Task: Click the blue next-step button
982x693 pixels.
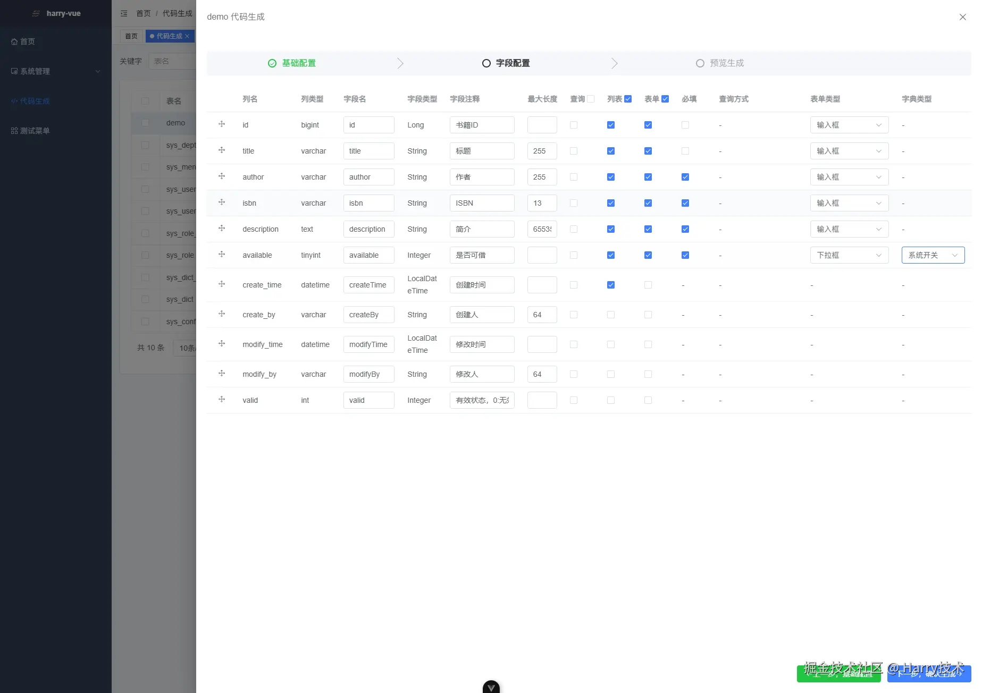Action: coord(929,673)
